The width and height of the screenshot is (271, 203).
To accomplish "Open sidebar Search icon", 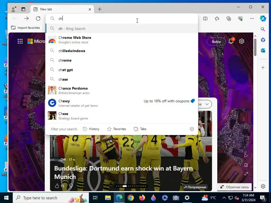I will coord(263,29).
